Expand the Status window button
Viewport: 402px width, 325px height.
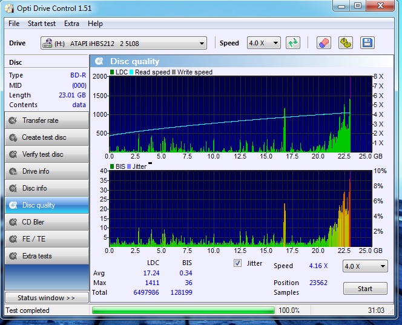[x=47, y=298]
